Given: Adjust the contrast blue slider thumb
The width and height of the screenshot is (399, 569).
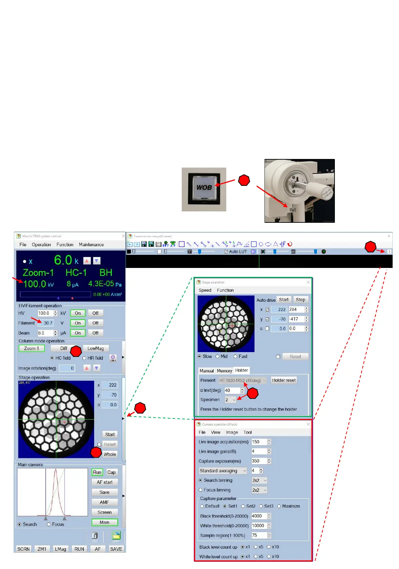Looking at the screenshot, I should pyautogui.click(x=275, y=251).
